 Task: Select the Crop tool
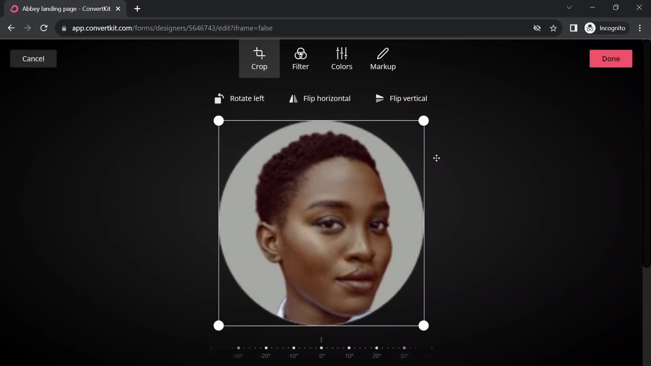259,59
